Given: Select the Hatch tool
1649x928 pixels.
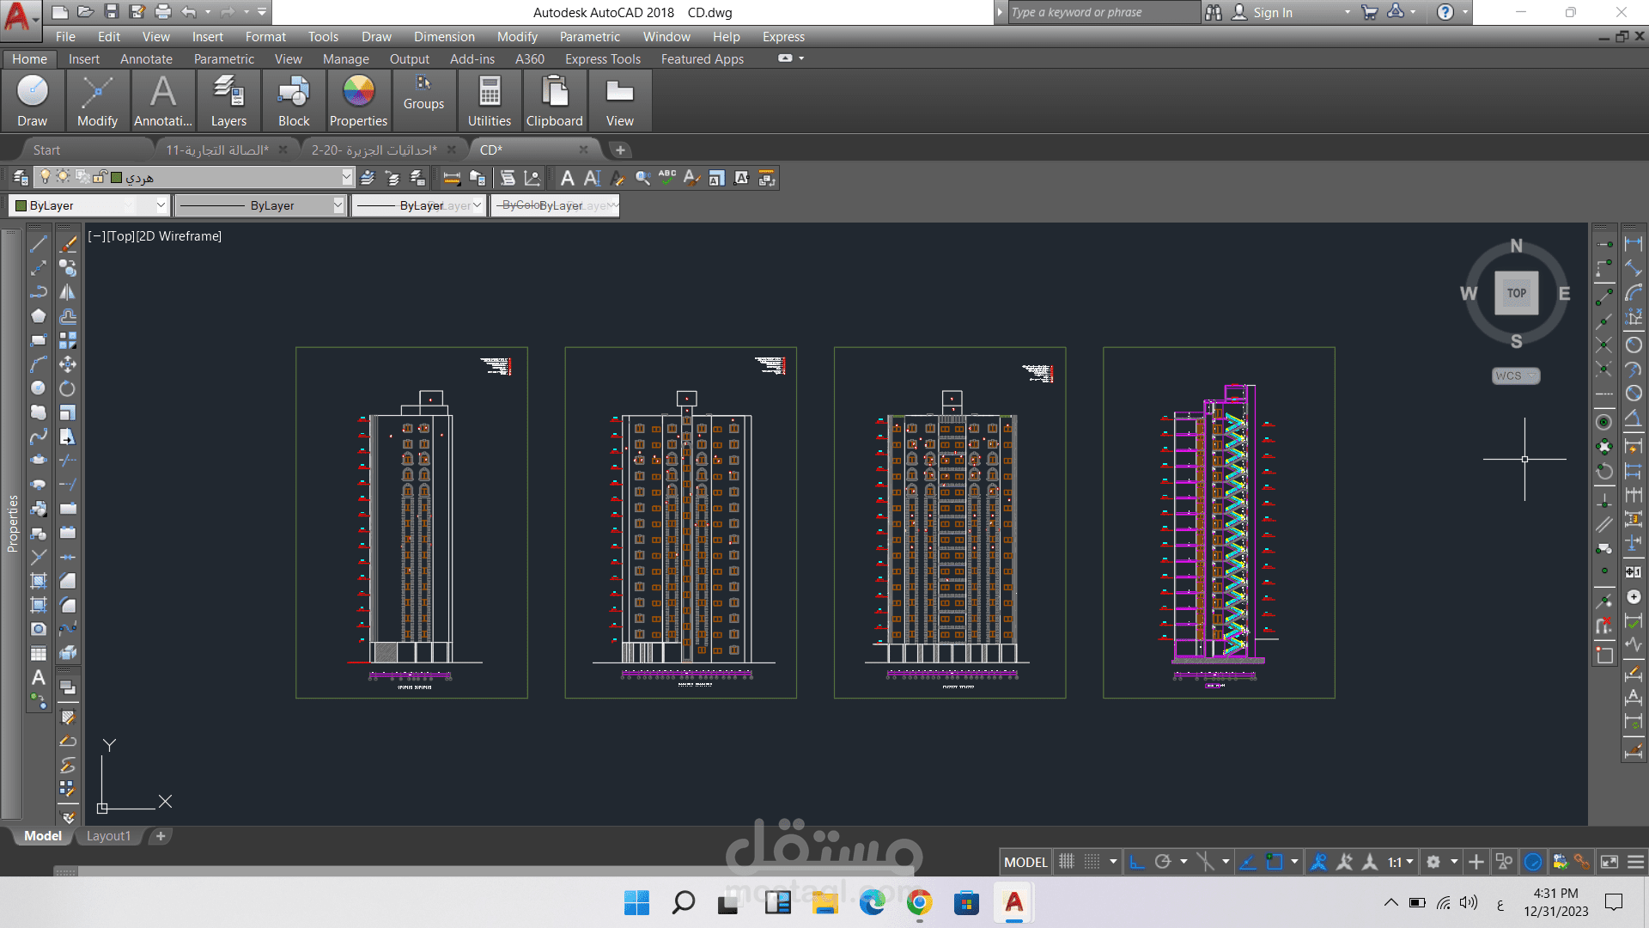Looking at the screenshot, I should click(x=39, y=582).
